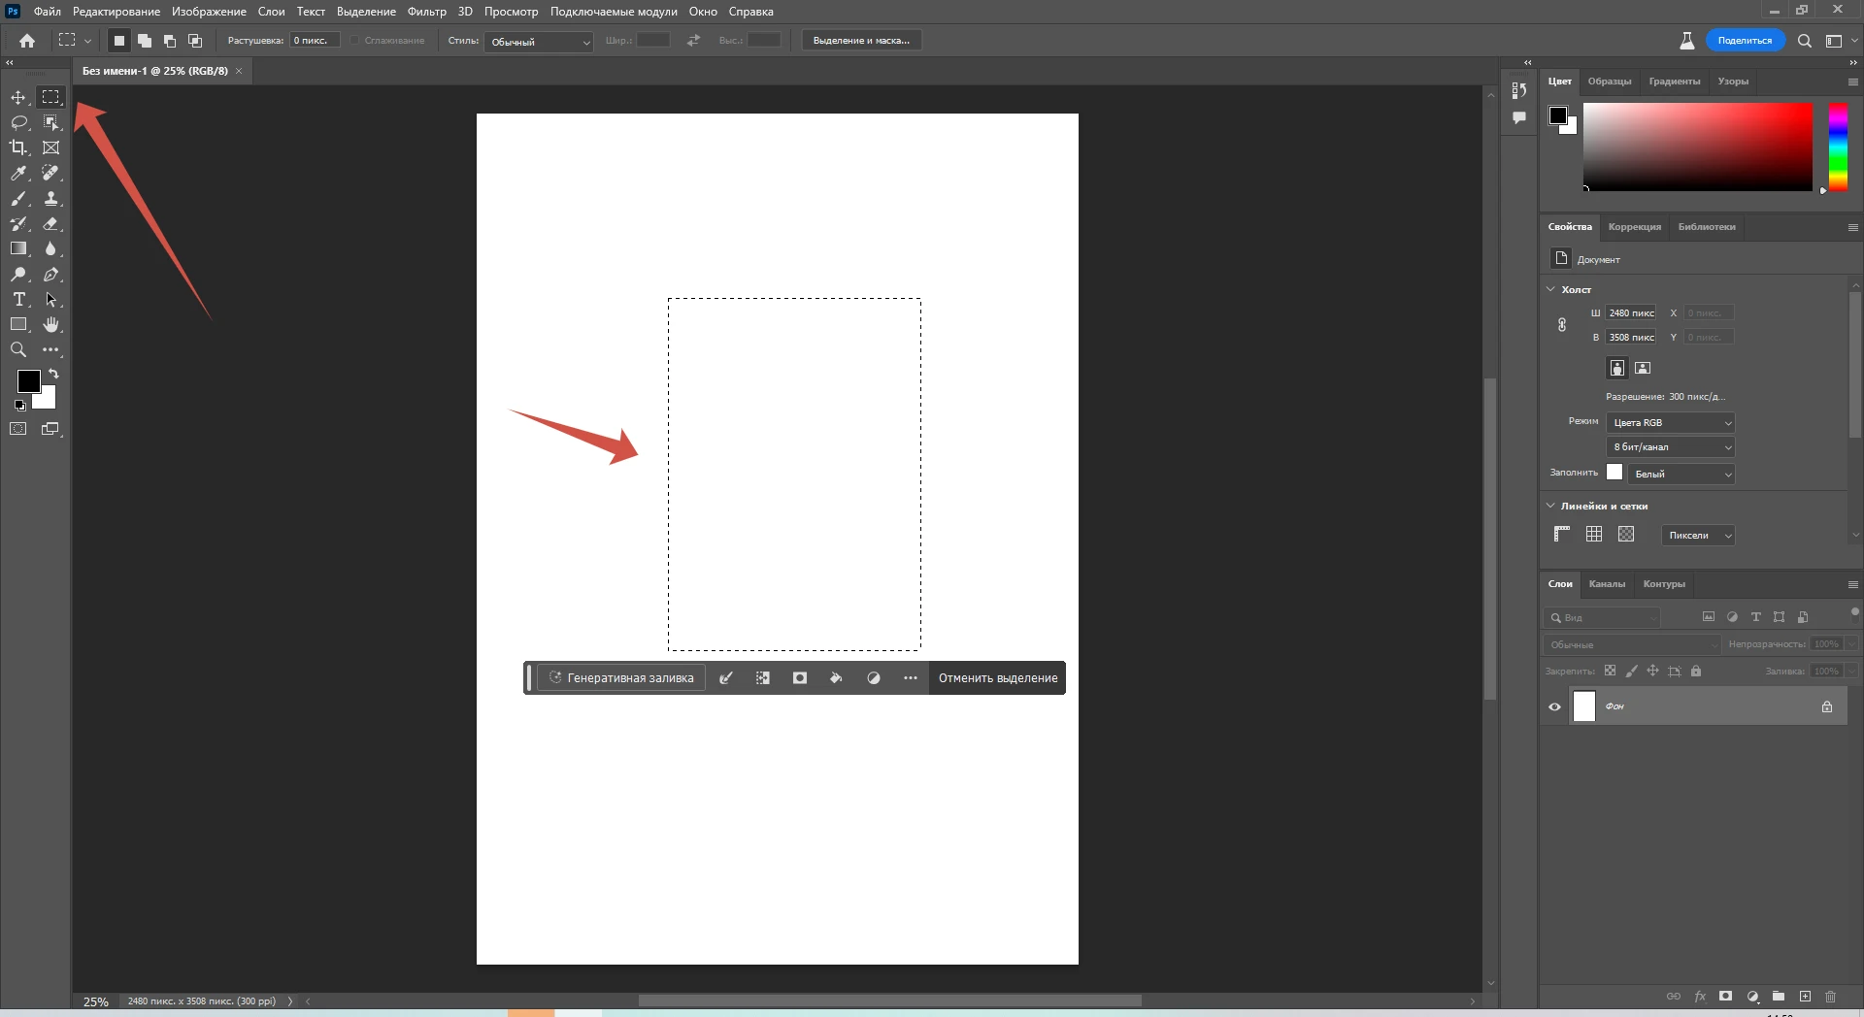Open the Фильтр menu
The height and width of the screenshot is (1017, 1864).
click(426, 12)
